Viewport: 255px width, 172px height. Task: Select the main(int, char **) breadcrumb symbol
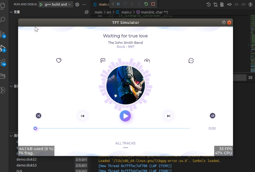click(x=152, y=12)
